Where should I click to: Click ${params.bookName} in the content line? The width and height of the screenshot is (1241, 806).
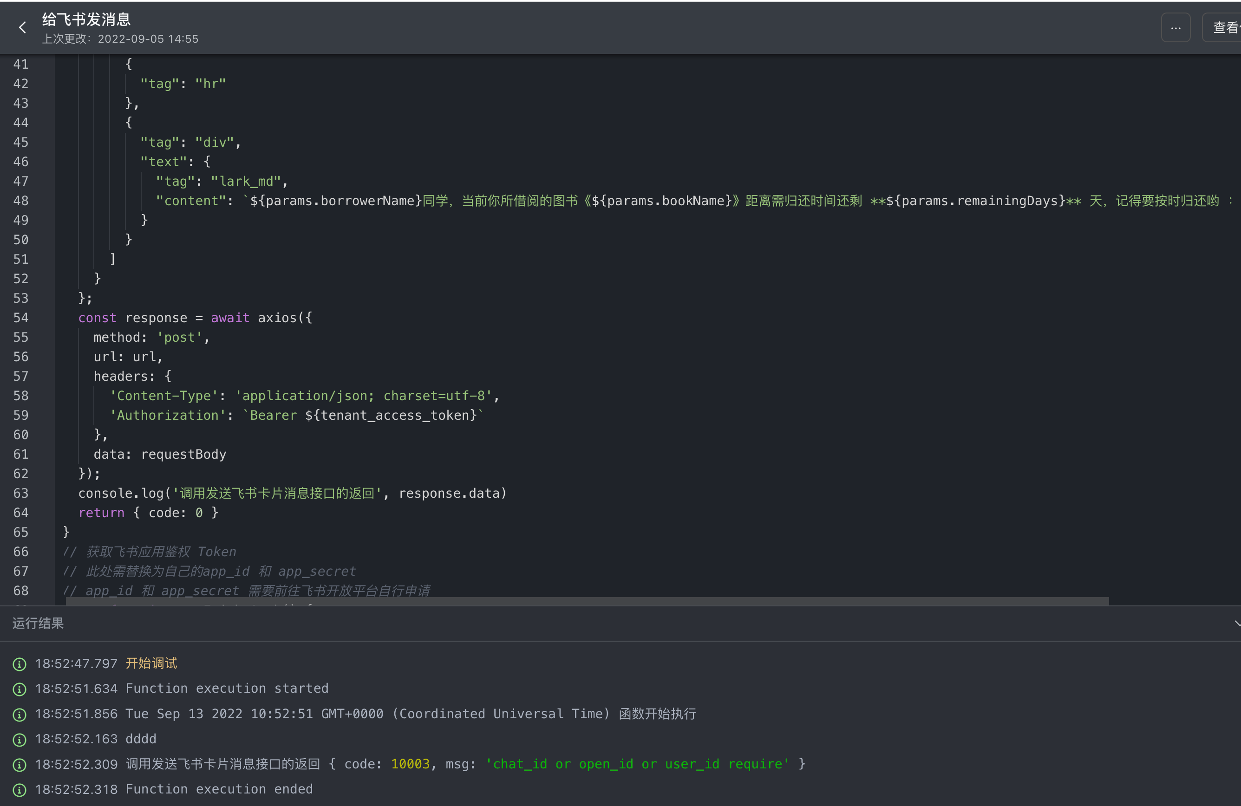point(662,201)
